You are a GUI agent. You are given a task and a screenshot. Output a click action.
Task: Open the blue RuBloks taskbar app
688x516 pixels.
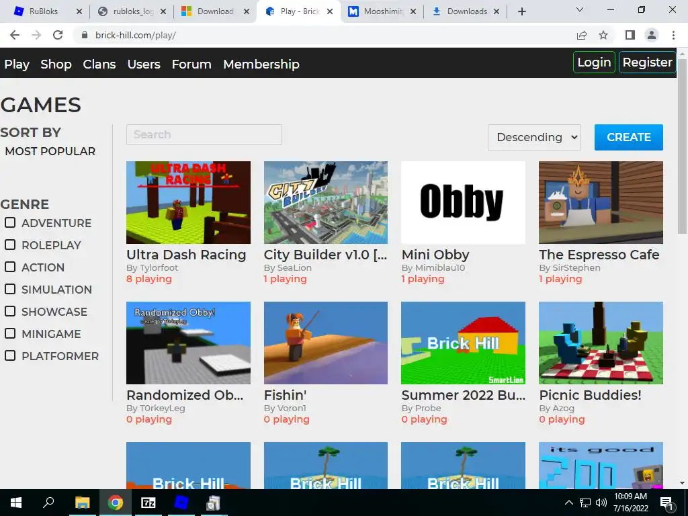(181, 503)
